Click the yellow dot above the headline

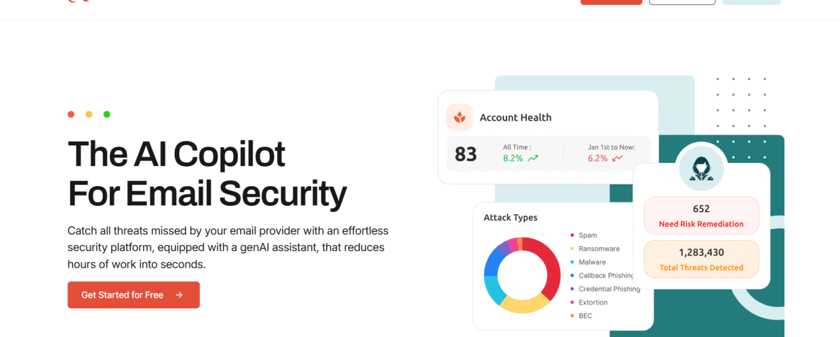(89, 114)
